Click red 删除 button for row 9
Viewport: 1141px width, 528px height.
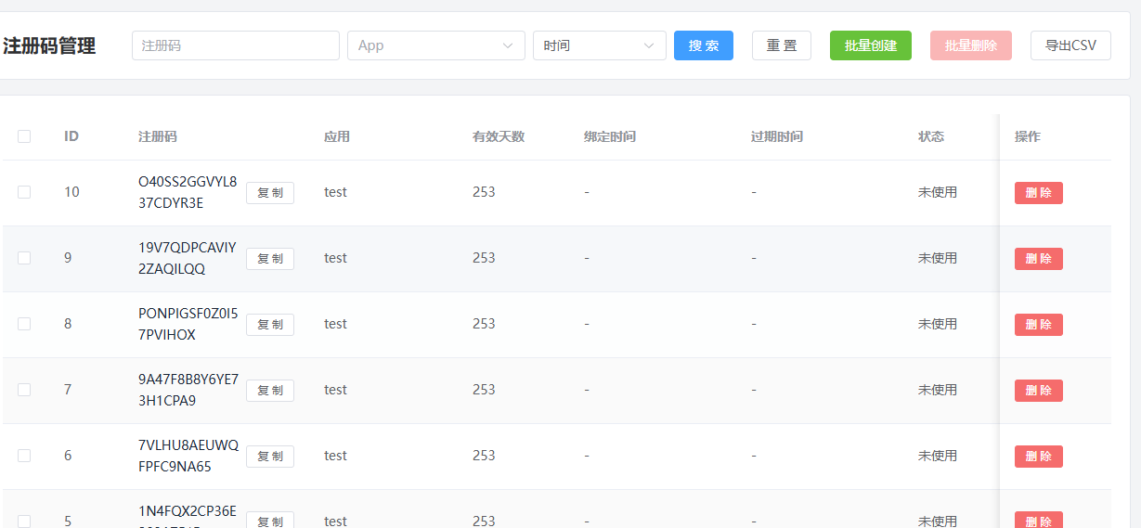click(1038, 259)
